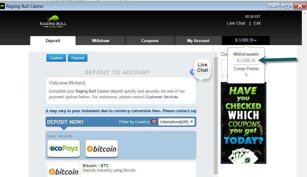This screenshot has width=307, height=177.
Task: Click the deposit panel scrollbar up arrow
Action: (x=216, y=54)
